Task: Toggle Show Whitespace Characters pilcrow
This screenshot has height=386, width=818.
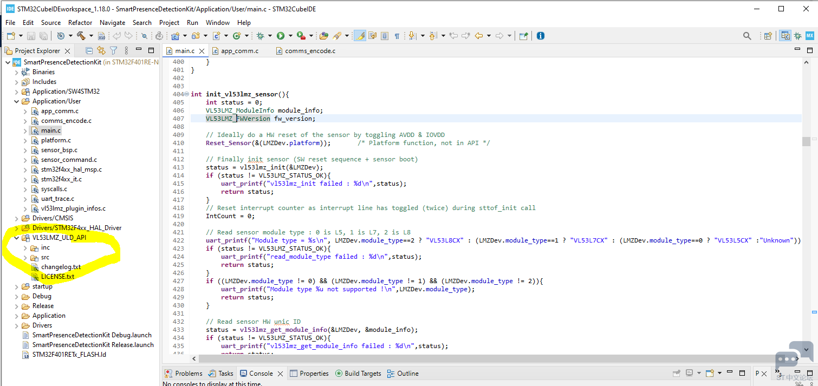Action: tap(397, 36)
